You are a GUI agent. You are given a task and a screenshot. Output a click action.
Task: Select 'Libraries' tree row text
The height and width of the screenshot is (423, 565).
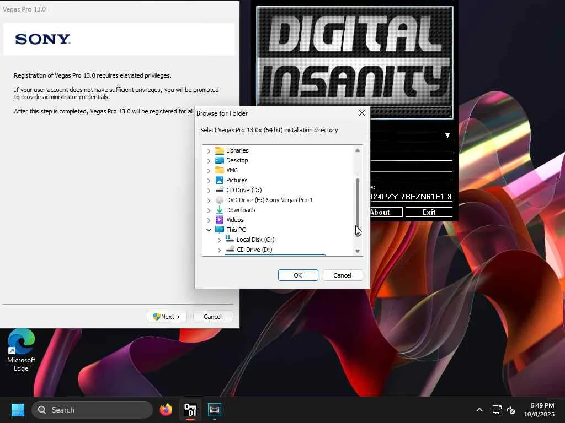point(237,150)
